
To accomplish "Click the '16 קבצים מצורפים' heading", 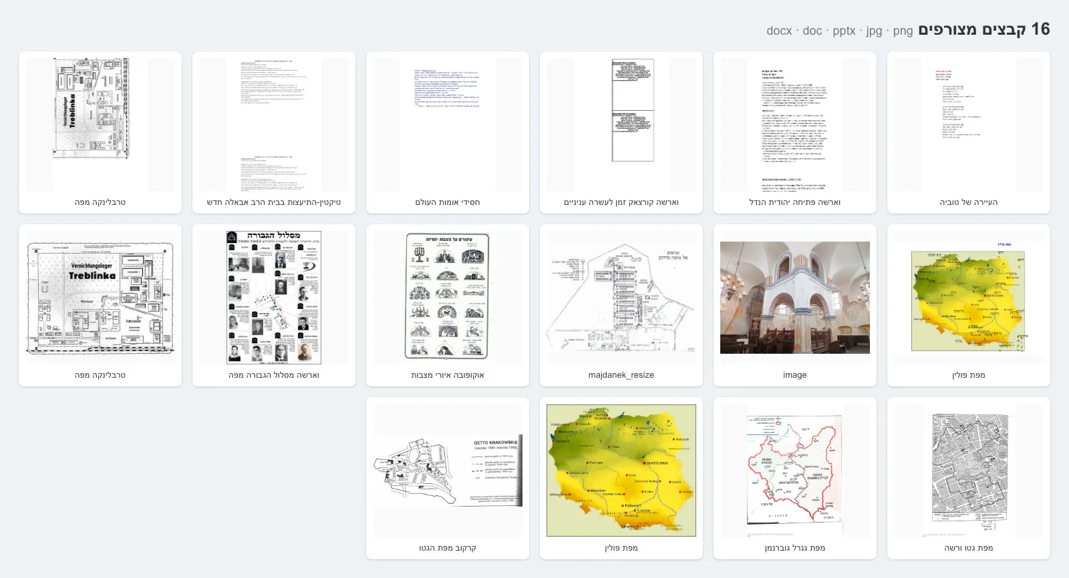I will tap(984, 29).
